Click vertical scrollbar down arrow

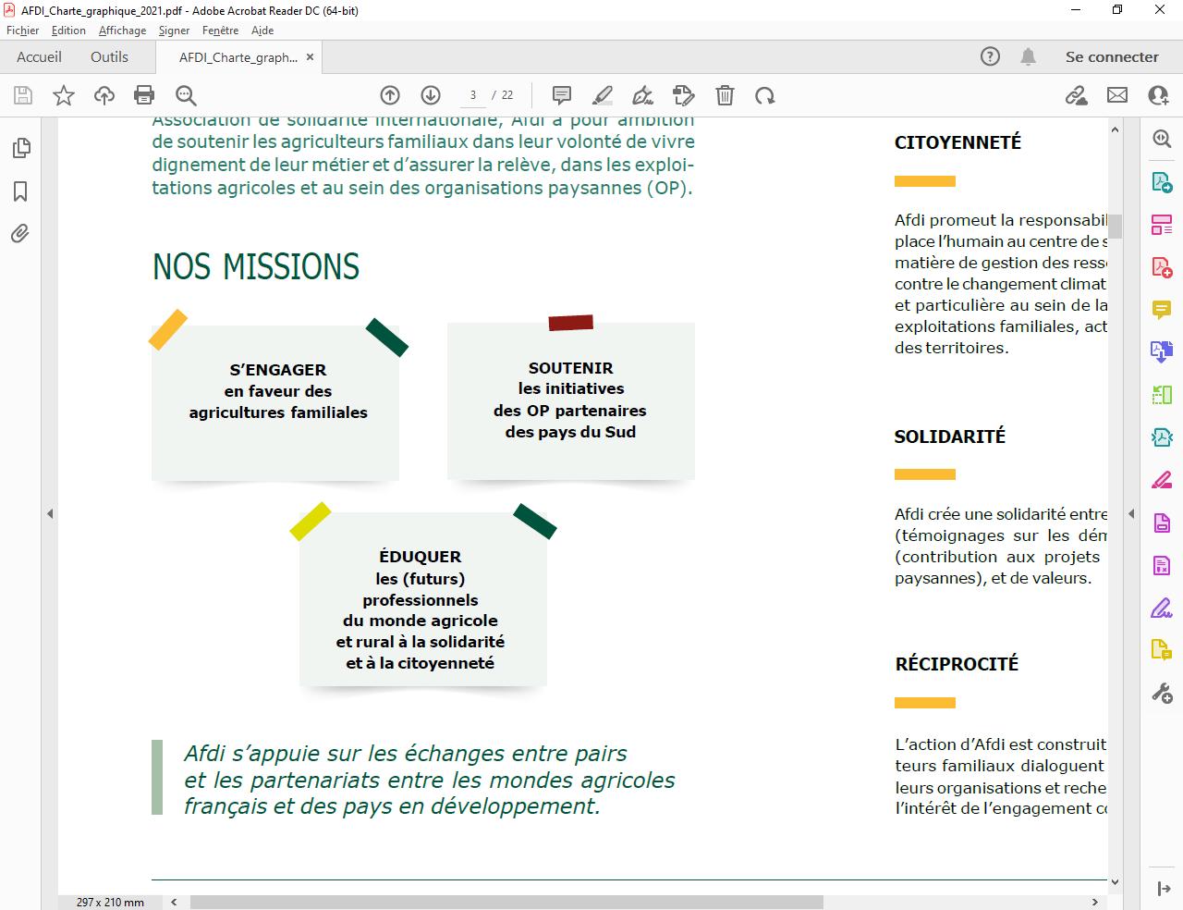pos(1115,882)
